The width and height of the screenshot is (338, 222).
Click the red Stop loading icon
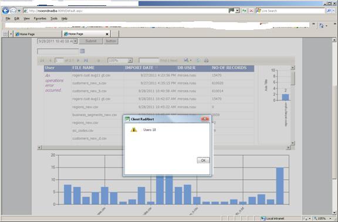click(251, 11)
